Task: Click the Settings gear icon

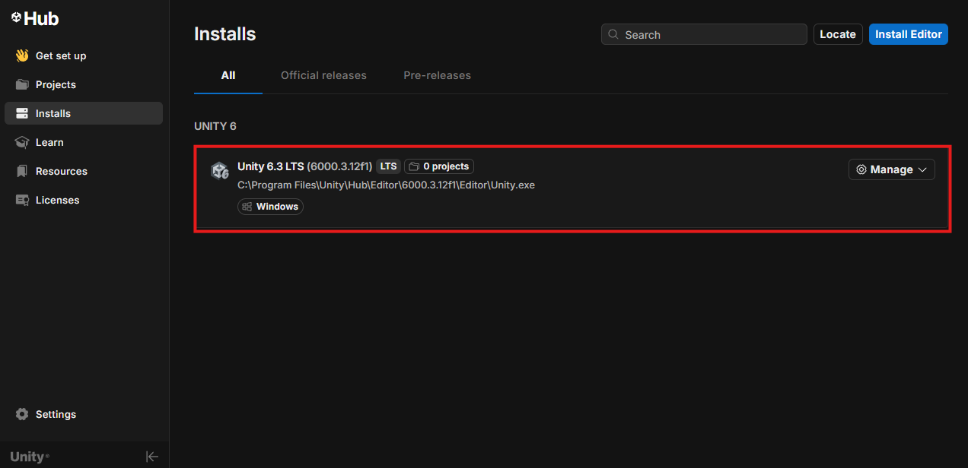Action: click(x=21, y=414)
